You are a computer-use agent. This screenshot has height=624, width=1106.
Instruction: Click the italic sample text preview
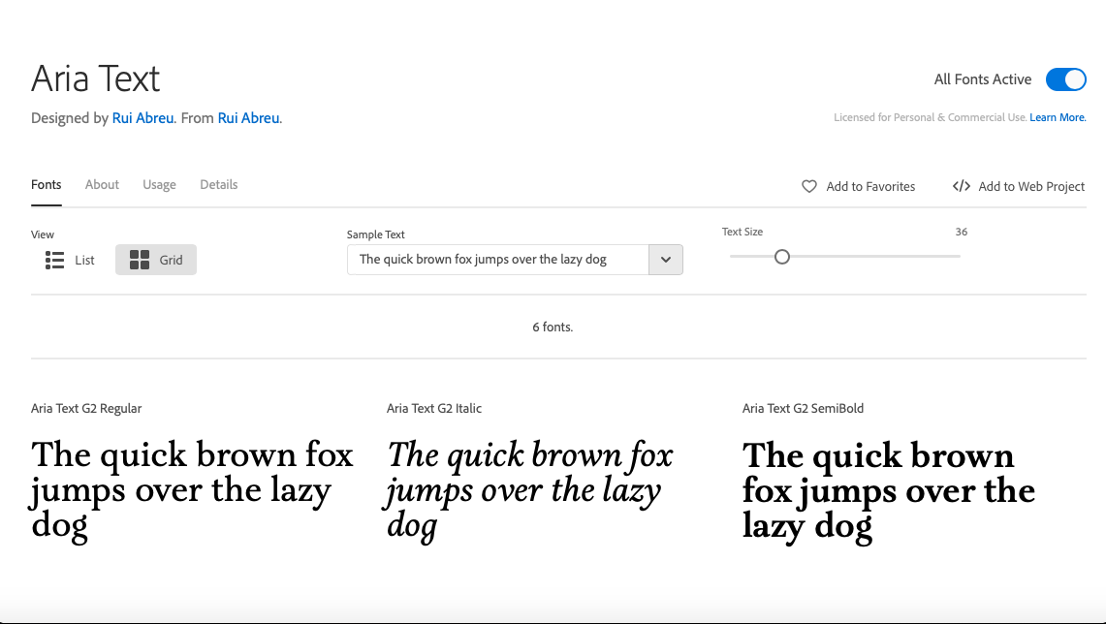point(528,489)
